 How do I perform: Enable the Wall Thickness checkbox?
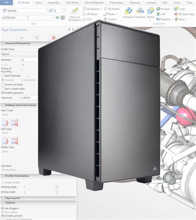pyautogui.click(x=2, y=76)
